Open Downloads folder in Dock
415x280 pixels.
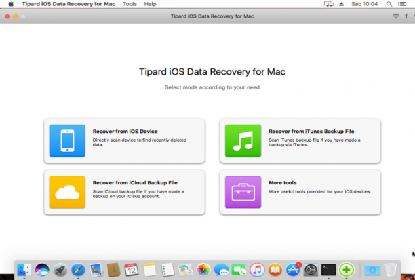coord(372,270)
